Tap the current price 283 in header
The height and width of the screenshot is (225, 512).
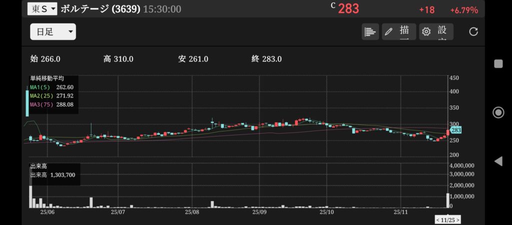click(x=348, y=9)
